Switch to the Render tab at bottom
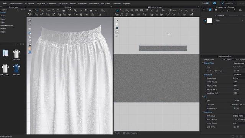This screenshot has height=138, width=245. click(x=118, y=133)
